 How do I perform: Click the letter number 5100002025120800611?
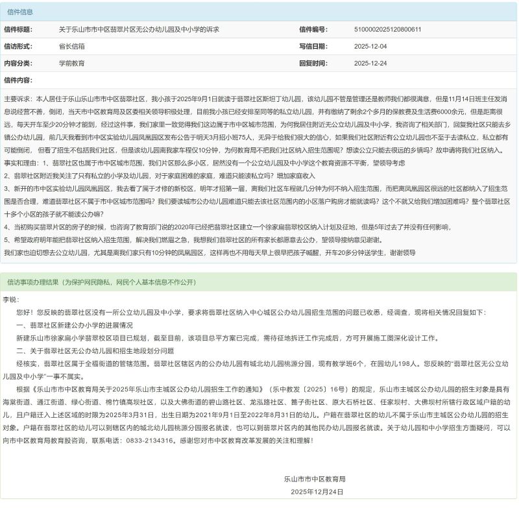click(x=387, y=30)
